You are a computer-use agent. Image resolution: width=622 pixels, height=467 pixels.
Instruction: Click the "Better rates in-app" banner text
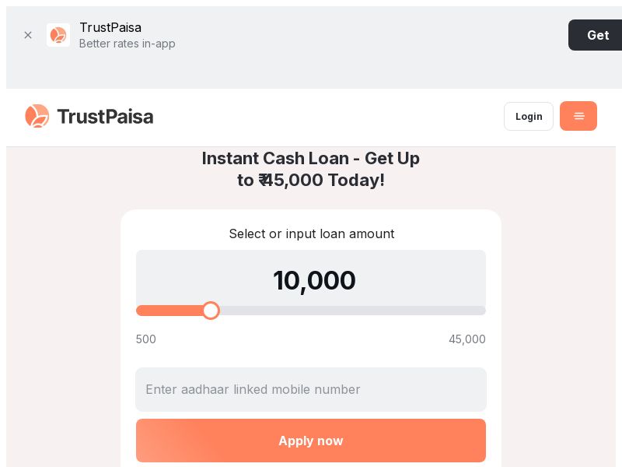[x=128, y=44]
